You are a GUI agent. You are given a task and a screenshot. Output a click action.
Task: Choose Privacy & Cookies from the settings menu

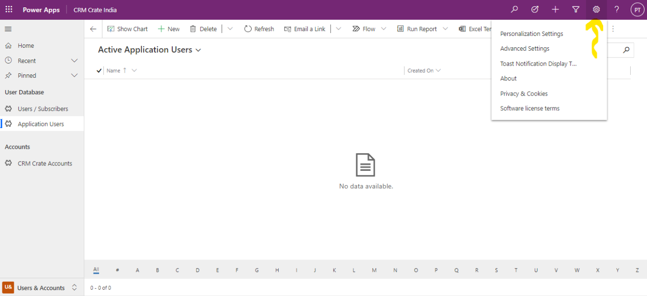pyautogui.click(x=523, y=94)
